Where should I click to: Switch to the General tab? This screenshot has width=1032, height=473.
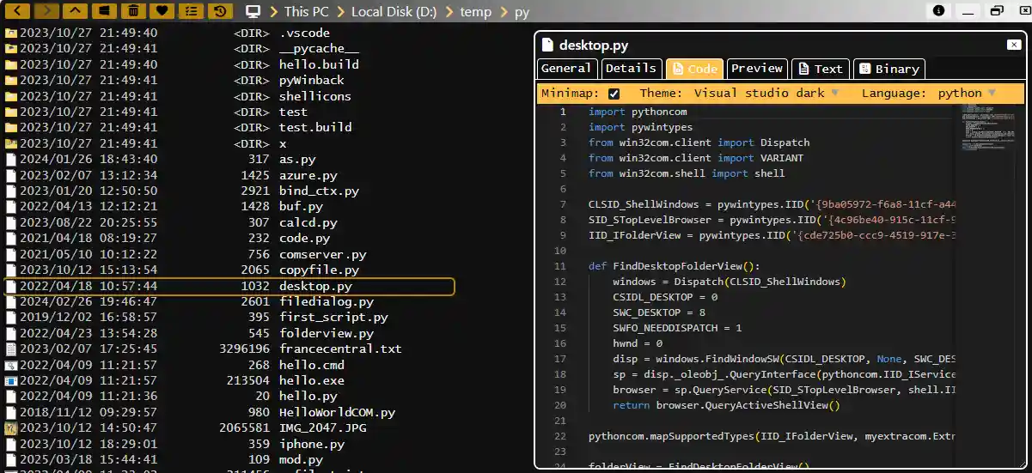567,69
